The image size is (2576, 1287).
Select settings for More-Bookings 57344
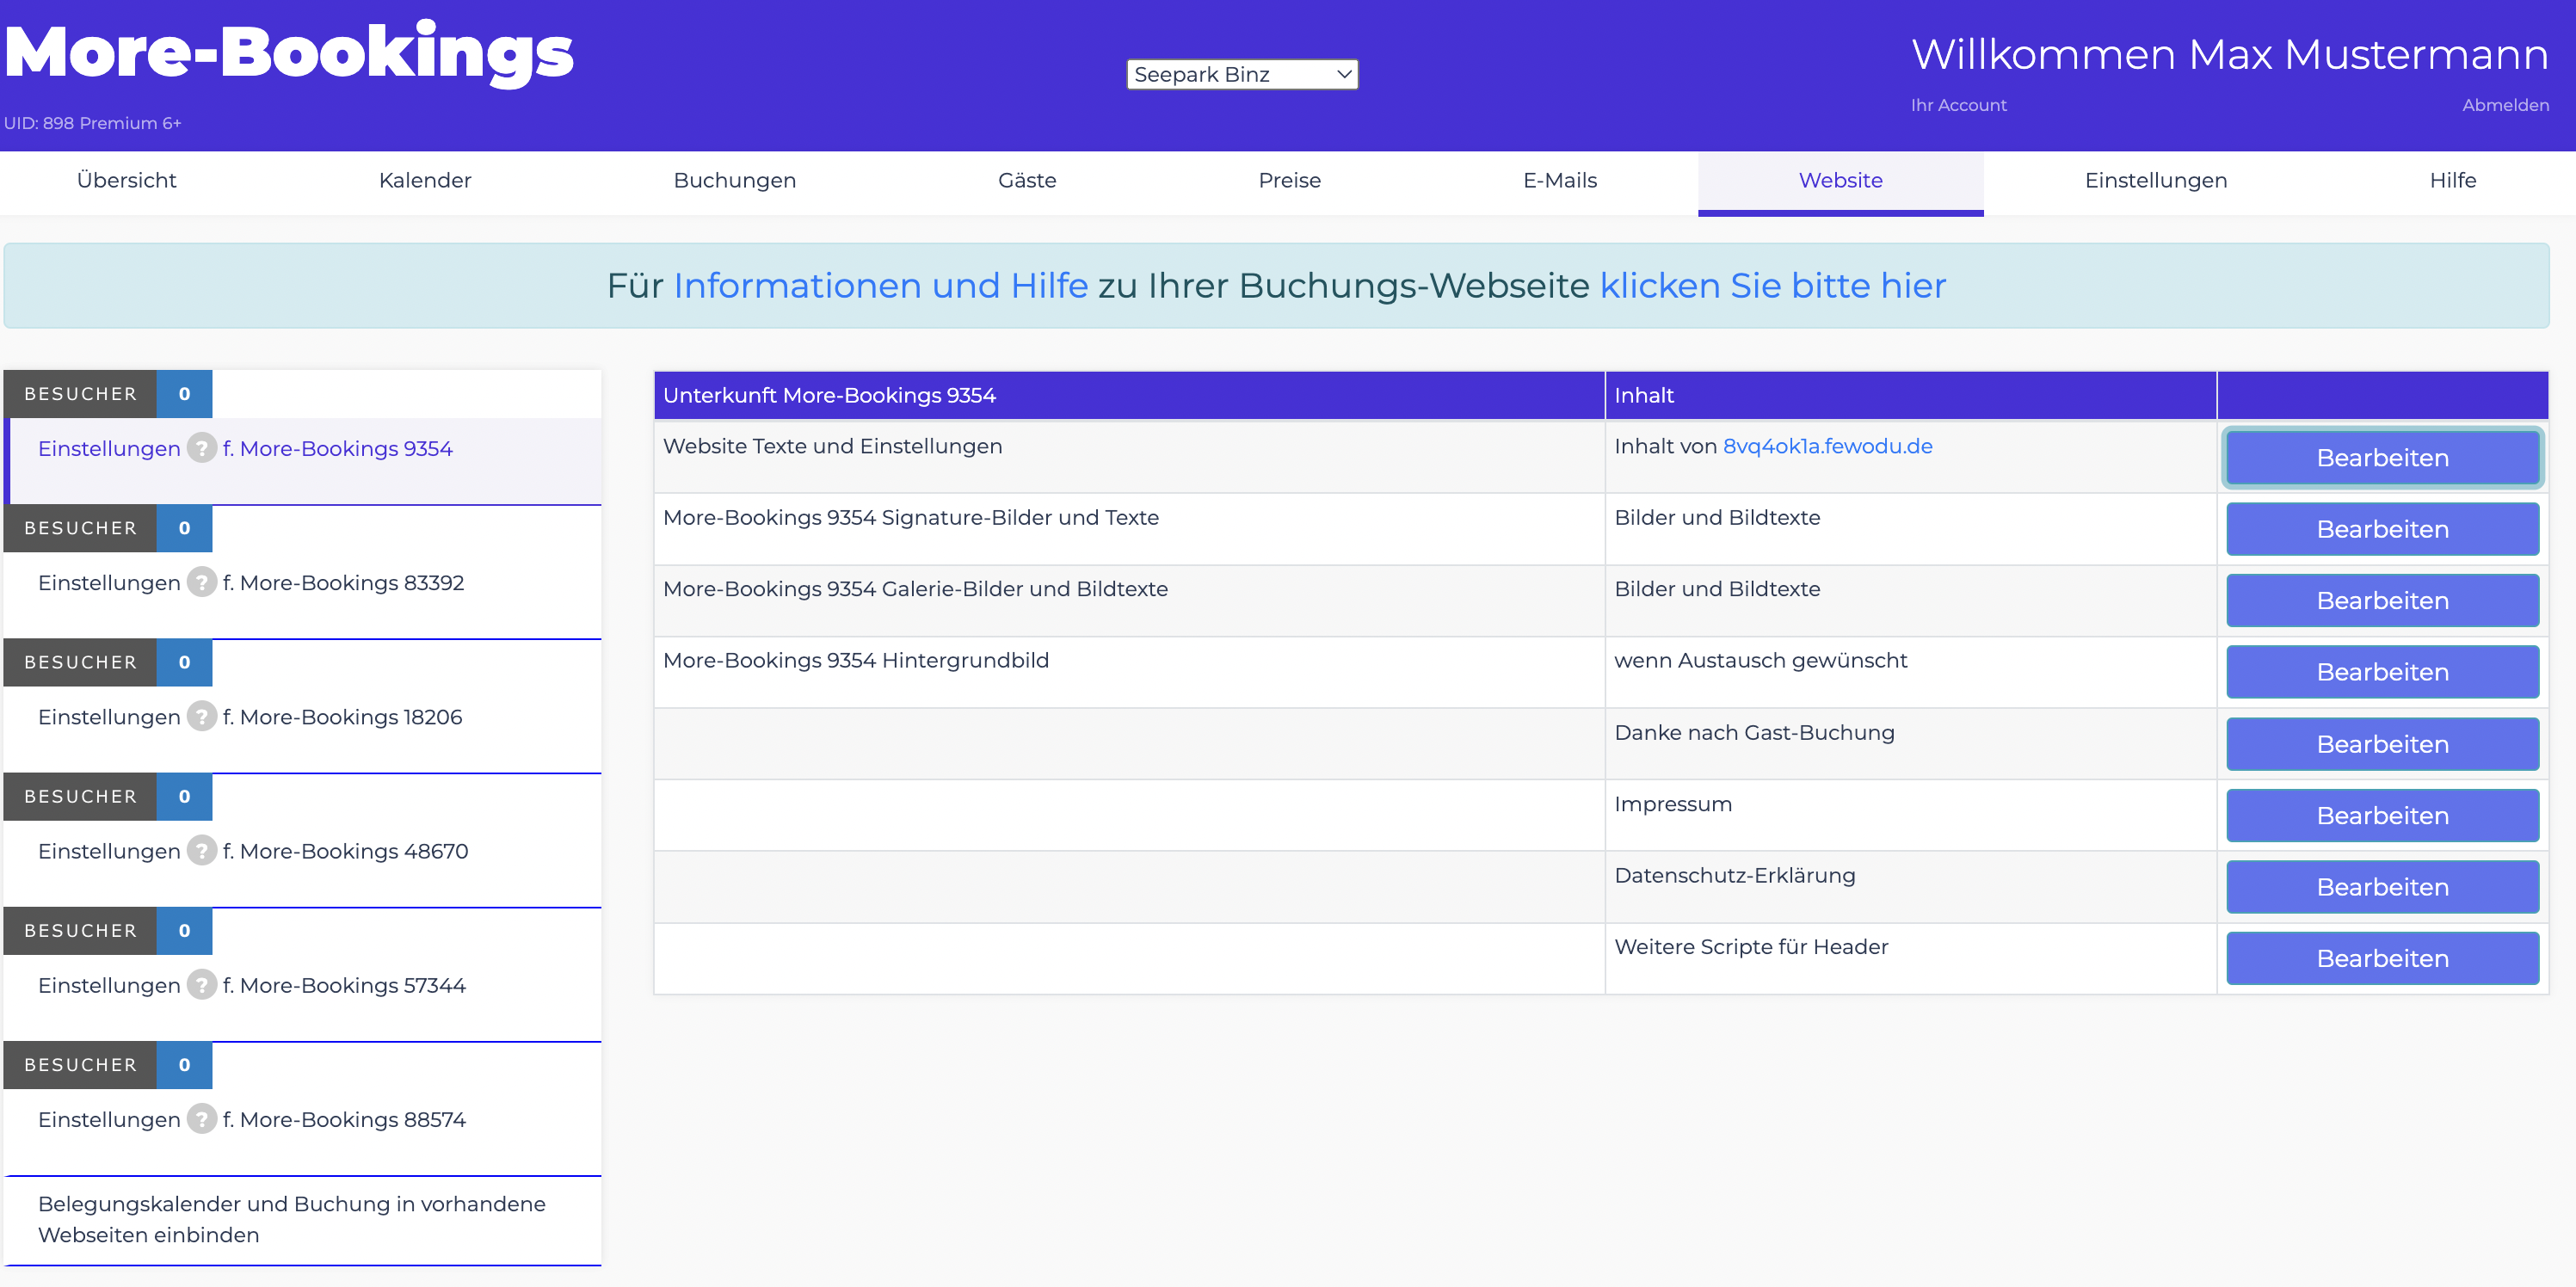[x=304, y=997]
